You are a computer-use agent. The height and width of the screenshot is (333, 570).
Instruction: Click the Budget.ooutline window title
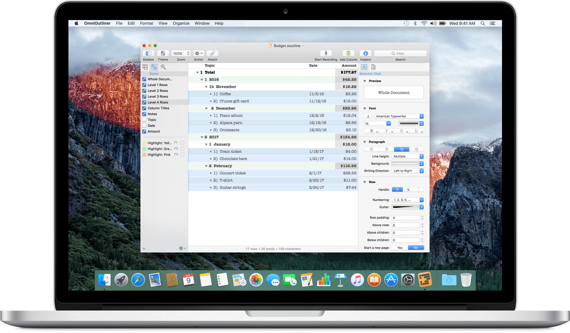pos(287,46)
